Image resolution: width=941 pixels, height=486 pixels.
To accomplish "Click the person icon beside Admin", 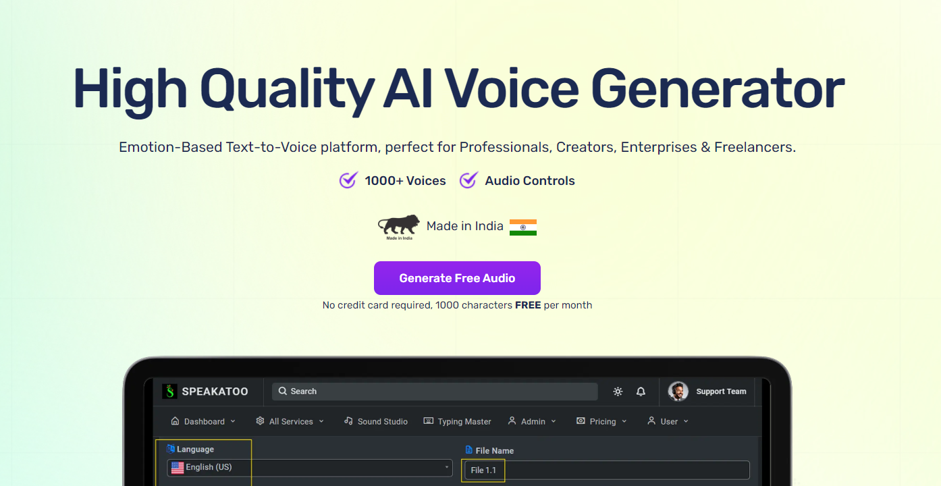I will (512, 421).
